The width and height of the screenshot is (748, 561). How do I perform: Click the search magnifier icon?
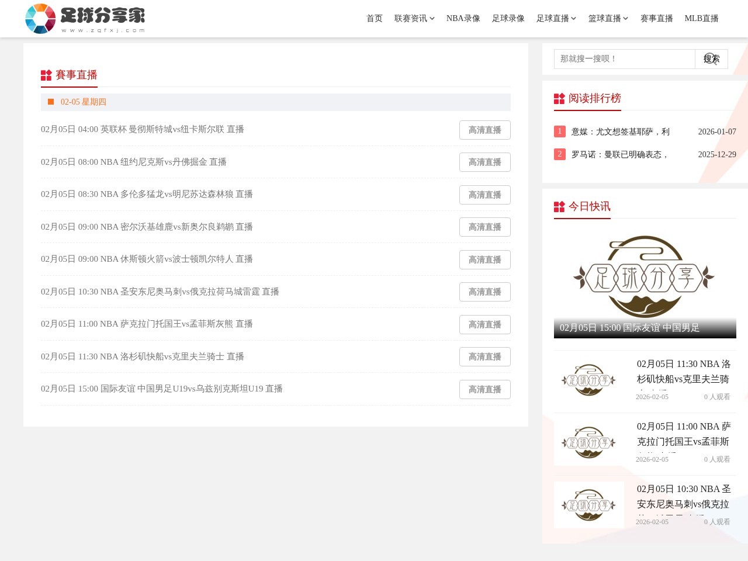pos(711,58)
